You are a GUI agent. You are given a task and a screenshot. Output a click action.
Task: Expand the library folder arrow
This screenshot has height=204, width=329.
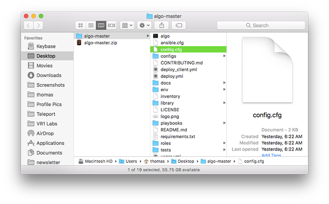tap(224, 103)
